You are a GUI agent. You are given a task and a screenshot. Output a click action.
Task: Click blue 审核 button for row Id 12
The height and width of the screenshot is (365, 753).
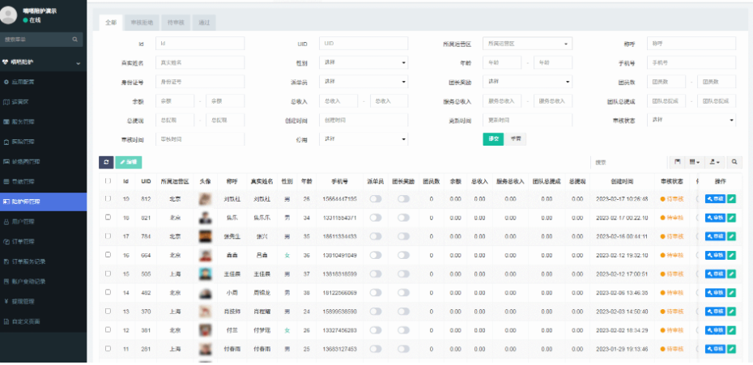(715, 330)
